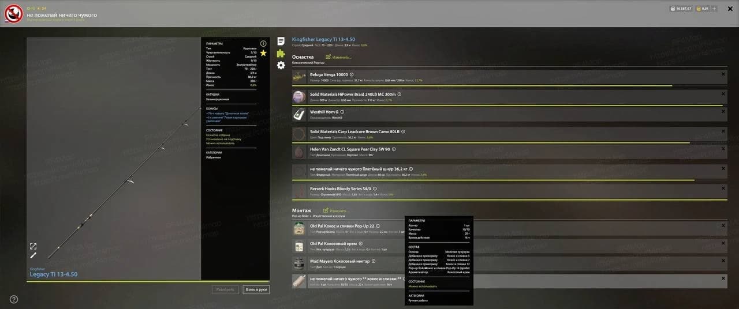Image resolution: width=739 pixels, height=309 pixels.
Task: Show info for Beluga Venga 10000
Action: coord(352,74)
